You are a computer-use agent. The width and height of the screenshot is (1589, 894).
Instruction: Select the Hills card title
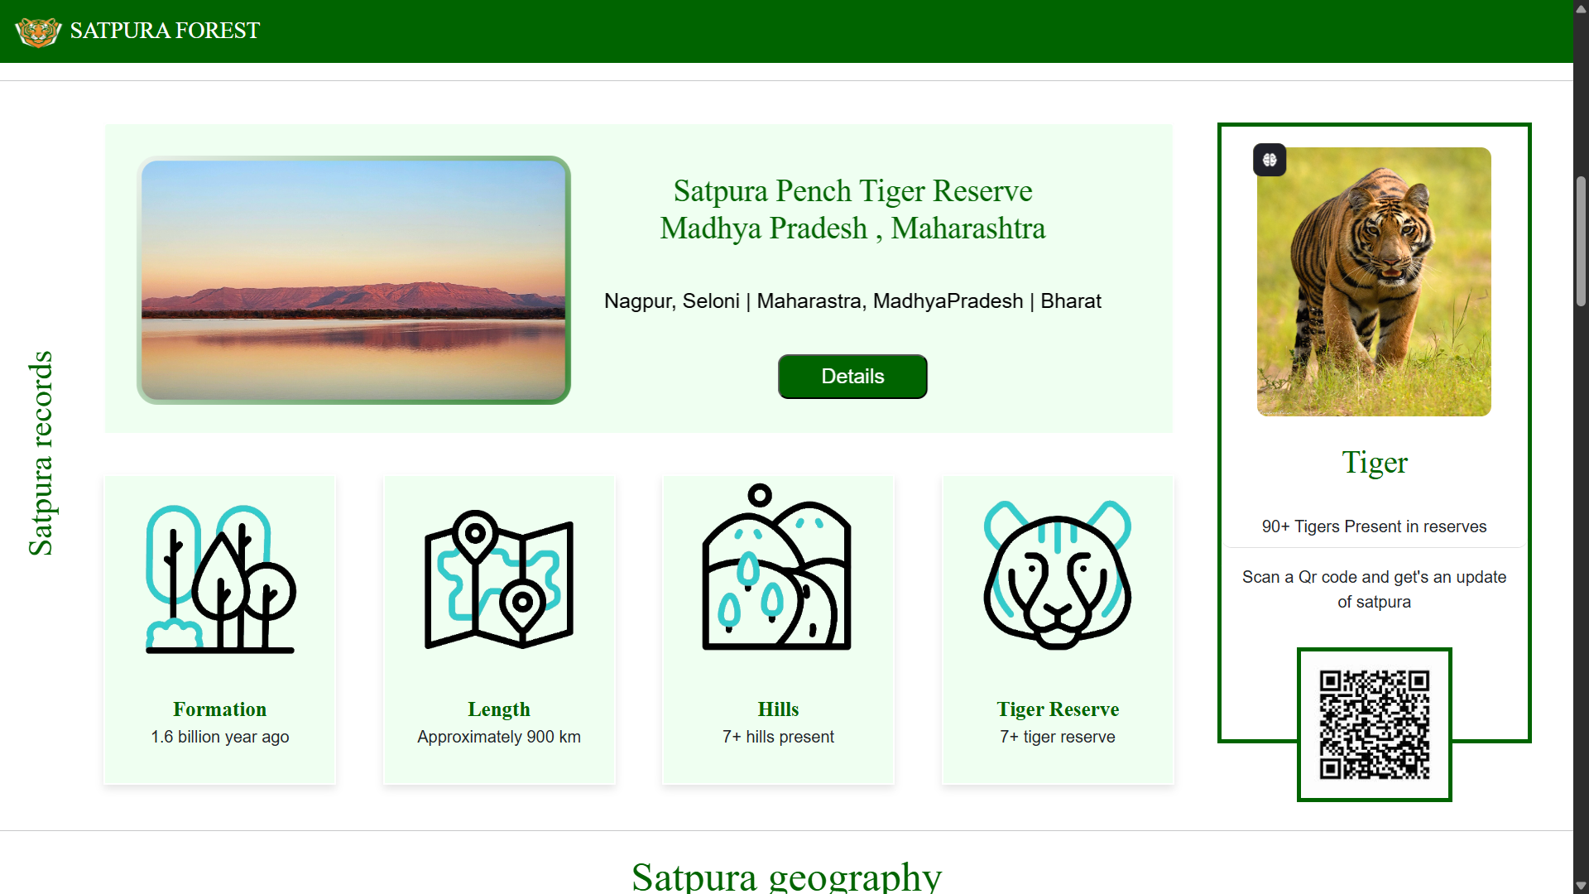pyautogui.click(x=778, y=709)
